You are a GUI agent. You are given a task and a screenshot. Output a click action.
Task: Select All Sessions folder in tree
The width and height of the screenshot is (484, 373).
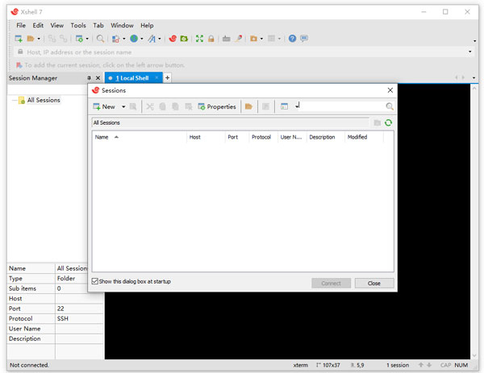(x=44, y=100)
